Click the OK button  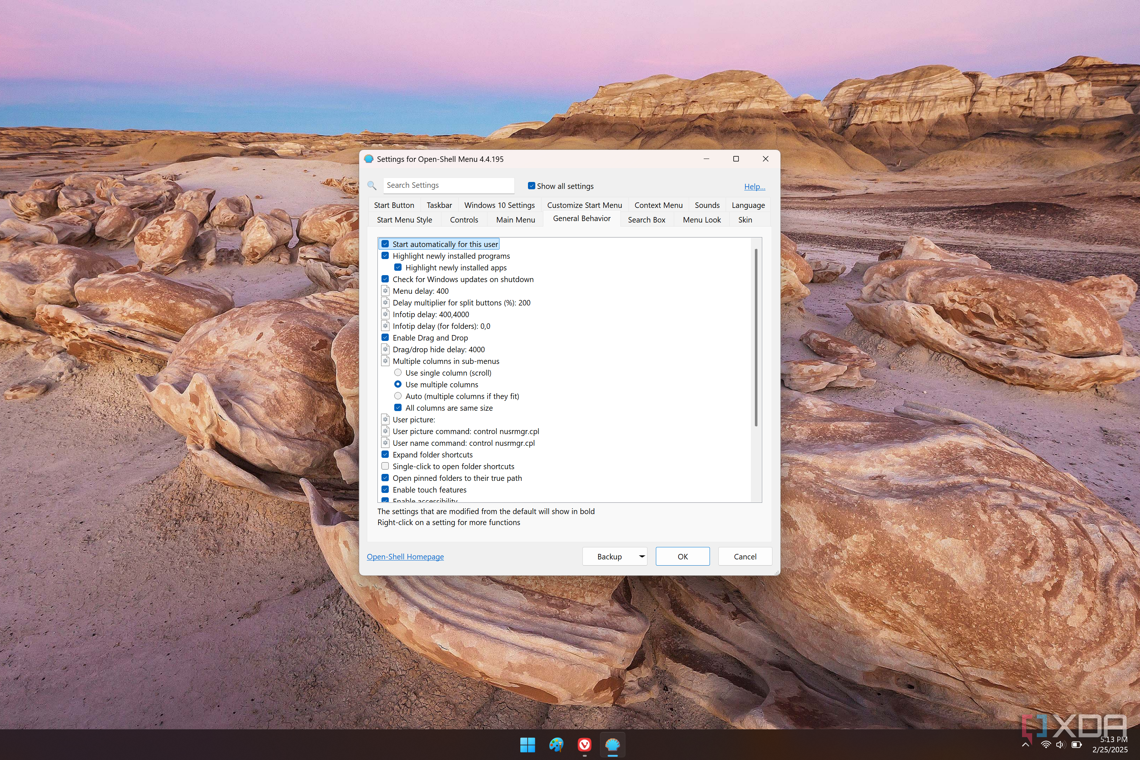(x=683, y=556)
